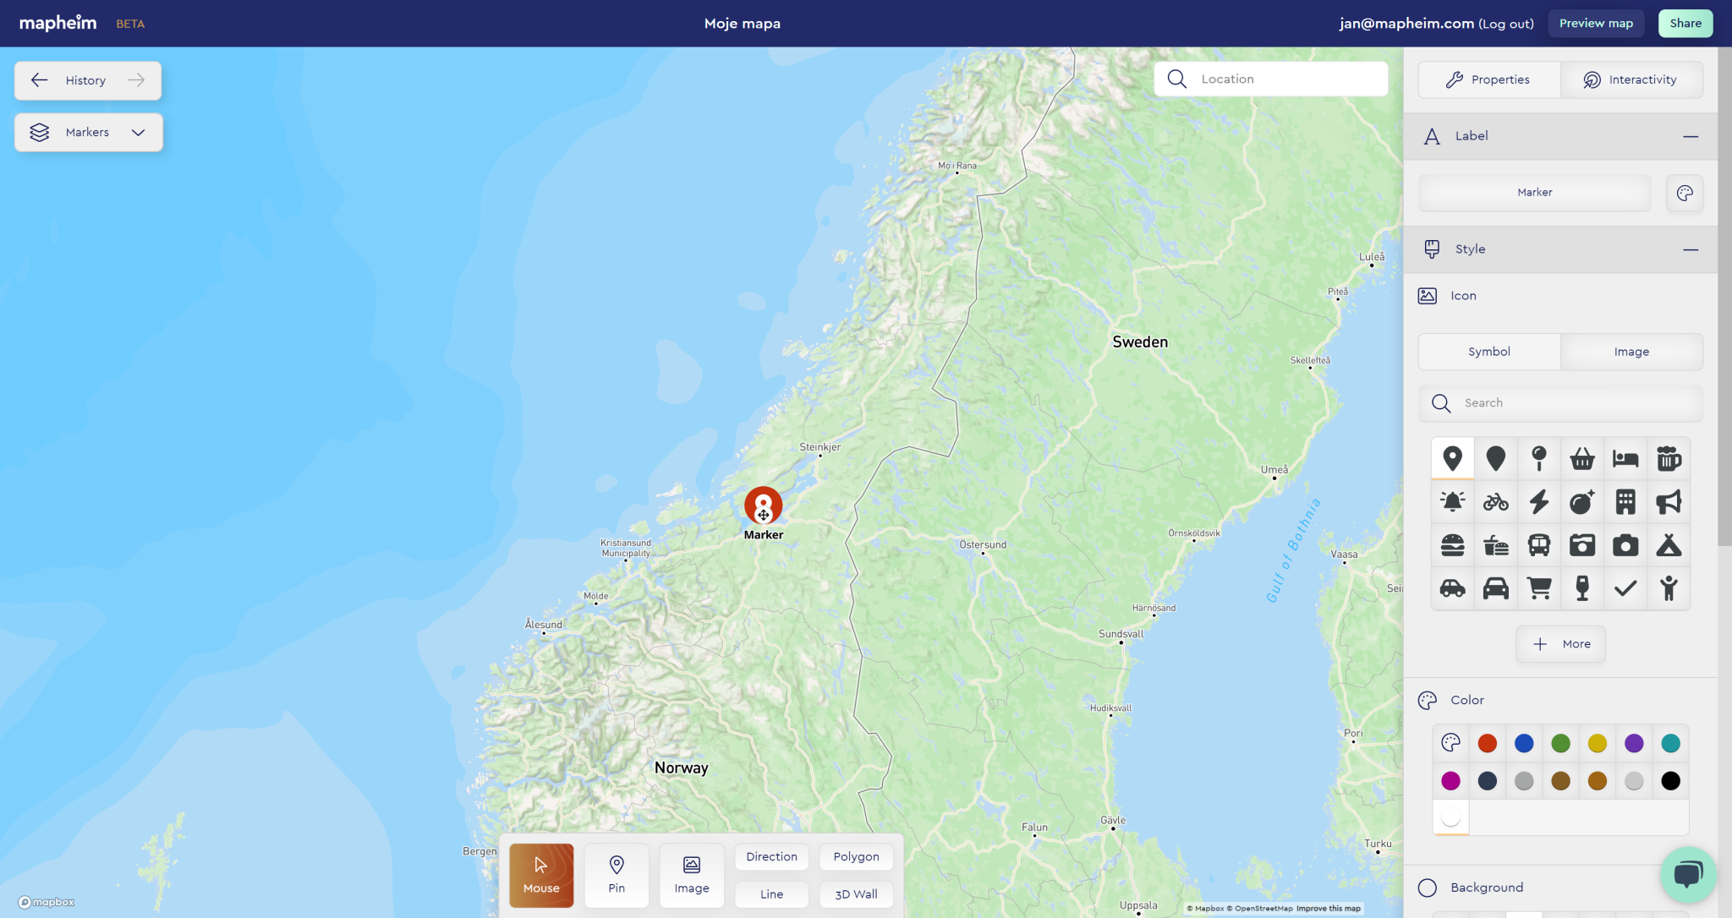The image size is (1732, 918).
Task: Pick the camera symbol icon
Action: 1625,545
